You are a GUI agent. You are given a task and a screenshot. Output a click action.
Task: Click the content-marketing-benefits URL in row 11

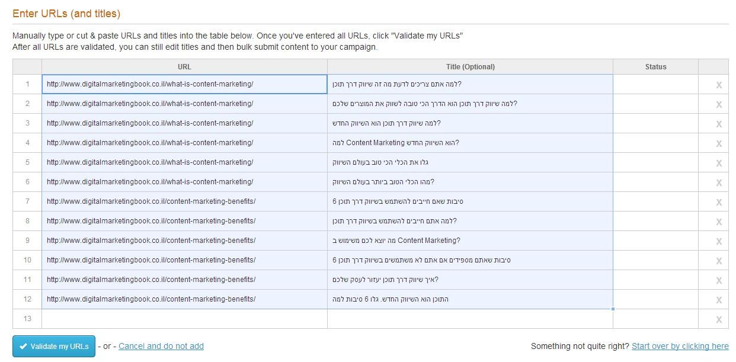[x=184, y=280]
